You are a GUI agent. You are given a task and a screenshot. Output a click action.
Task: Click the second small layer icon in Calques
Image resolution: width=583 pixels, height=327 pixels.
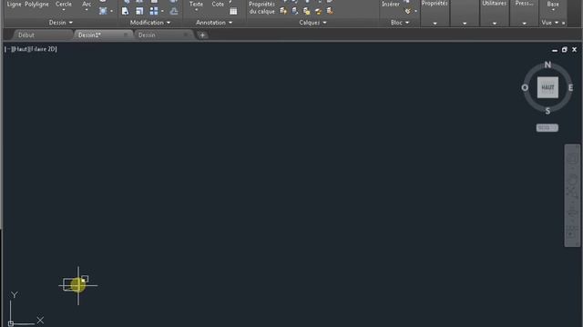[295, 11]
